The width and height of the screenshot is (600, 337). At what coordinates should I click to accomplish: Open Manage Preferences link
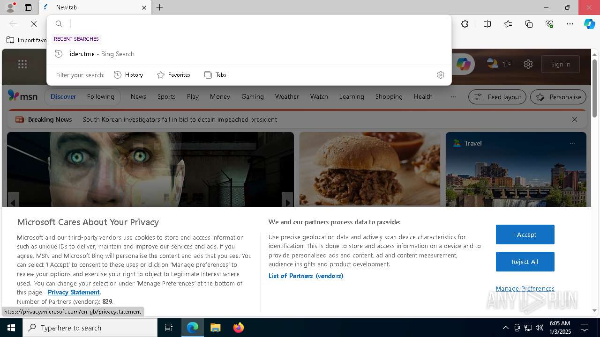525,288
